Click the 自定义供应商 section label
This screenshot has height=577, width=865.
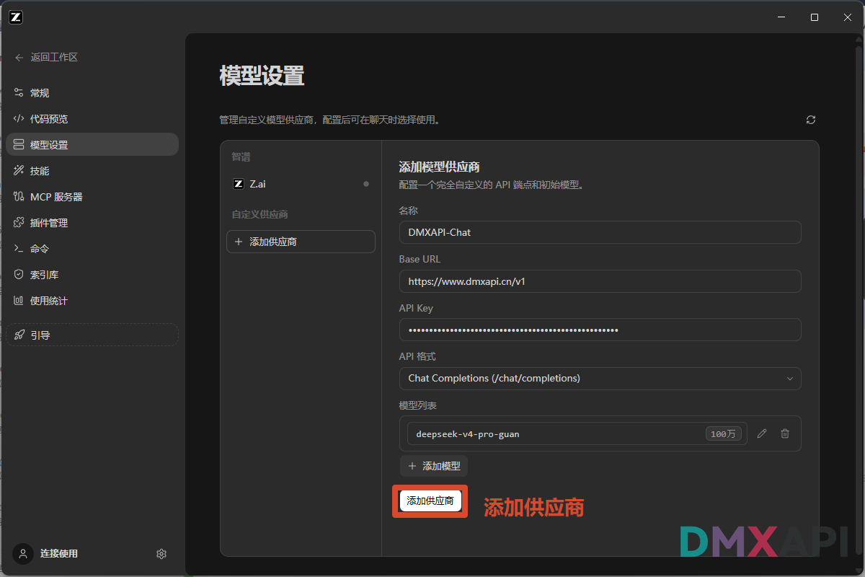(x=260, y=215)
